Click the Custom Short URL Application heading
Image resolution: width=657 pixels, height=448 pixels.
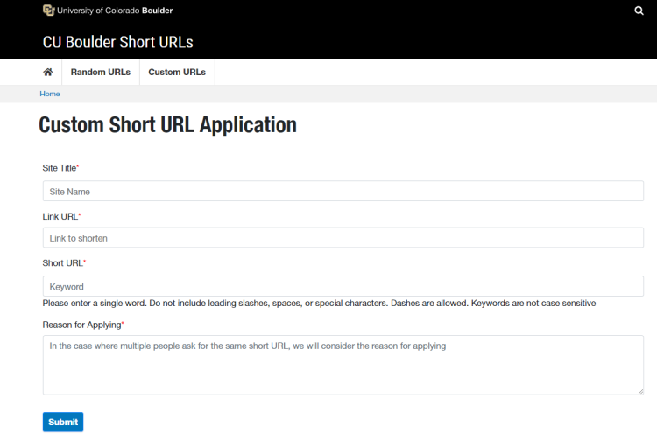(x=167, y=125)
